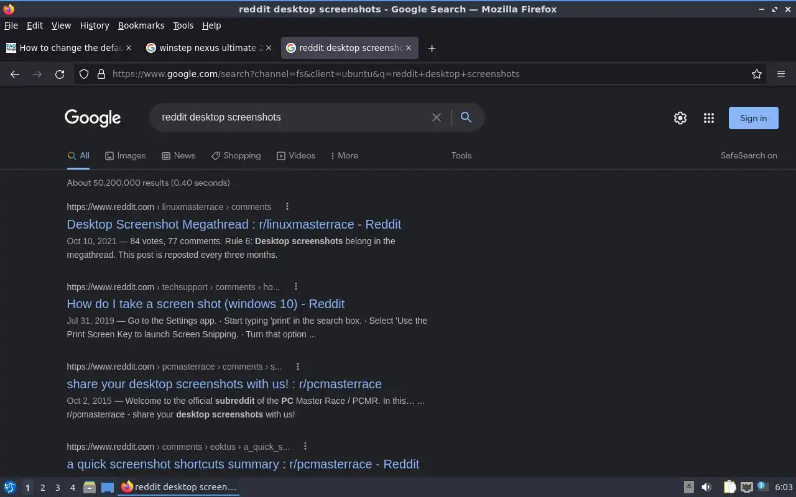Open the LXQt application menu in taskbar
Viewport: 796px width, 497px height.
[x=10, y=487]
